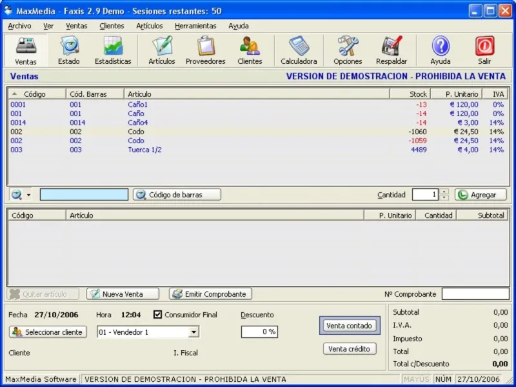Open the Archivo menu
The height and width of the screenshot is (387, 516).
[x=19, y=26]
